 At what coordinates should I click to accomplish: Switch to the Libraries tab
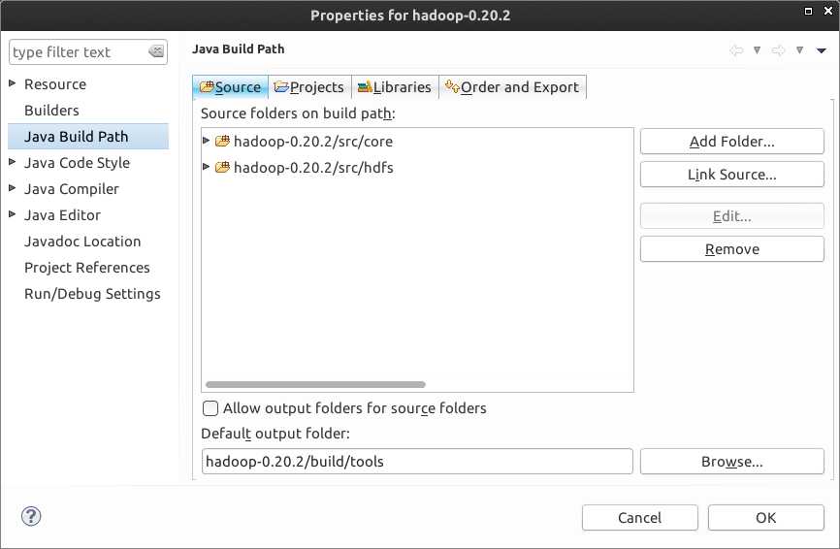coord(394,87)
